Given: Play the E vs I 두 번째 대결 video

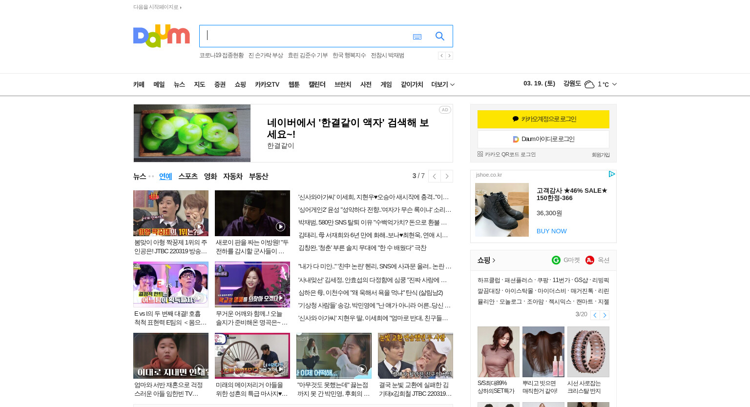Looking at the screenshot, I should [171, 285].
